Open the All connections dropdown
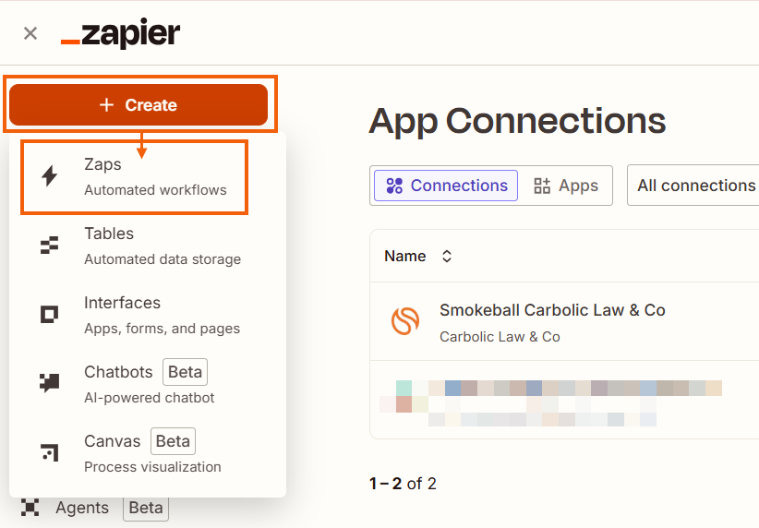Viewport: 759px width, 528px height. coord(693,186)
